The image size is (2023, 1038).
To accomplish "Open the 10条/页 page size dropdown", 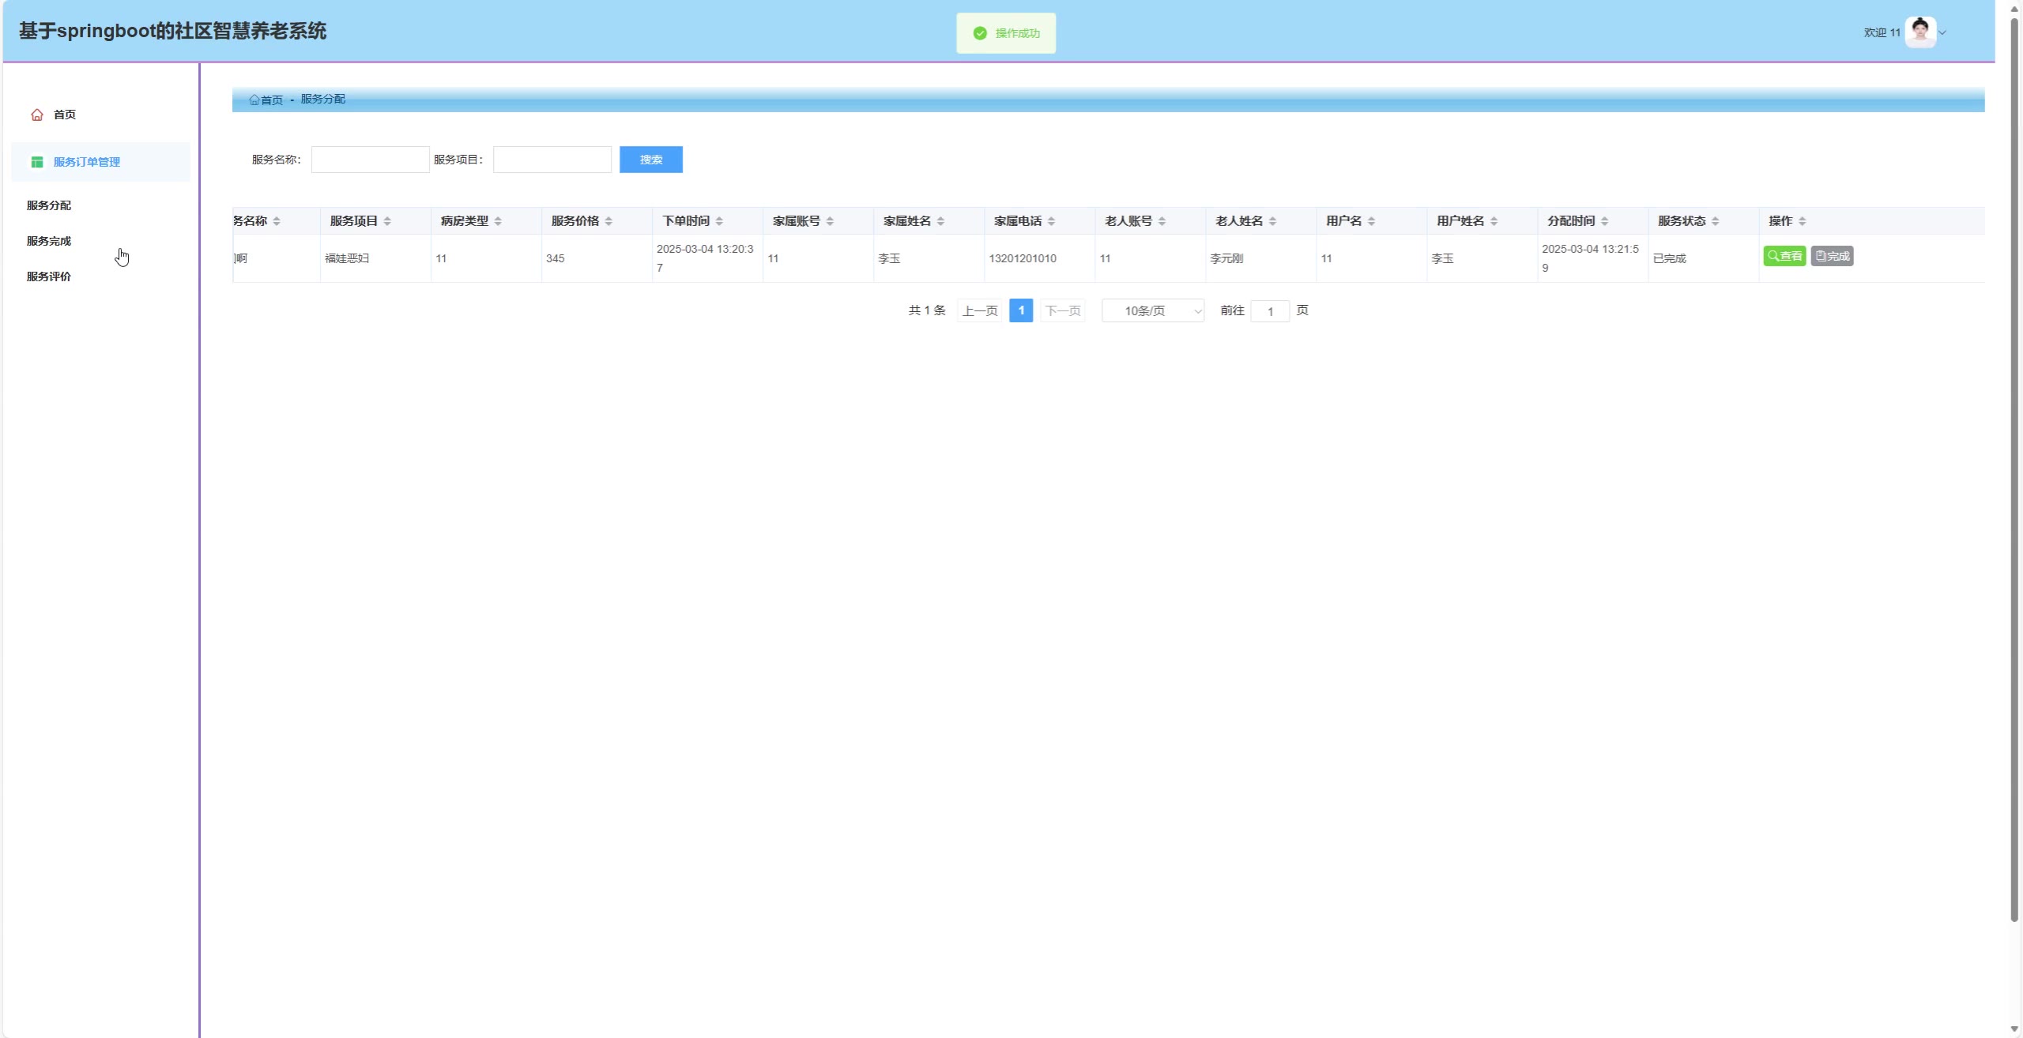I will coord(1152,310).
